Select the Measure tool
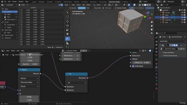187x105 pixels. pyautogui.click(x=67, y=43)
